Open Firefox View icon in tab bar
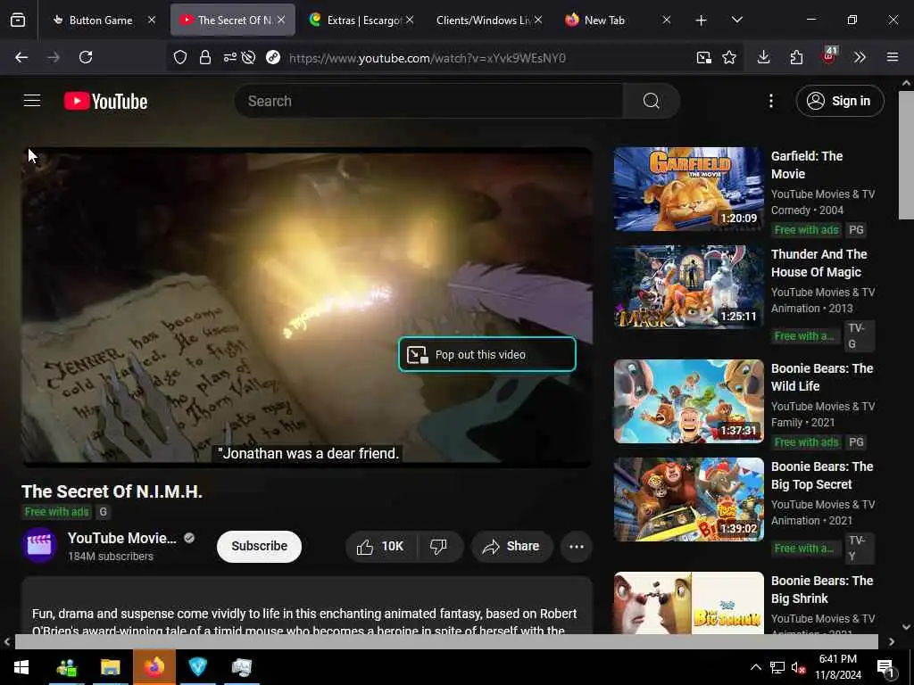914x685 pixels. [x=18, y=21]
